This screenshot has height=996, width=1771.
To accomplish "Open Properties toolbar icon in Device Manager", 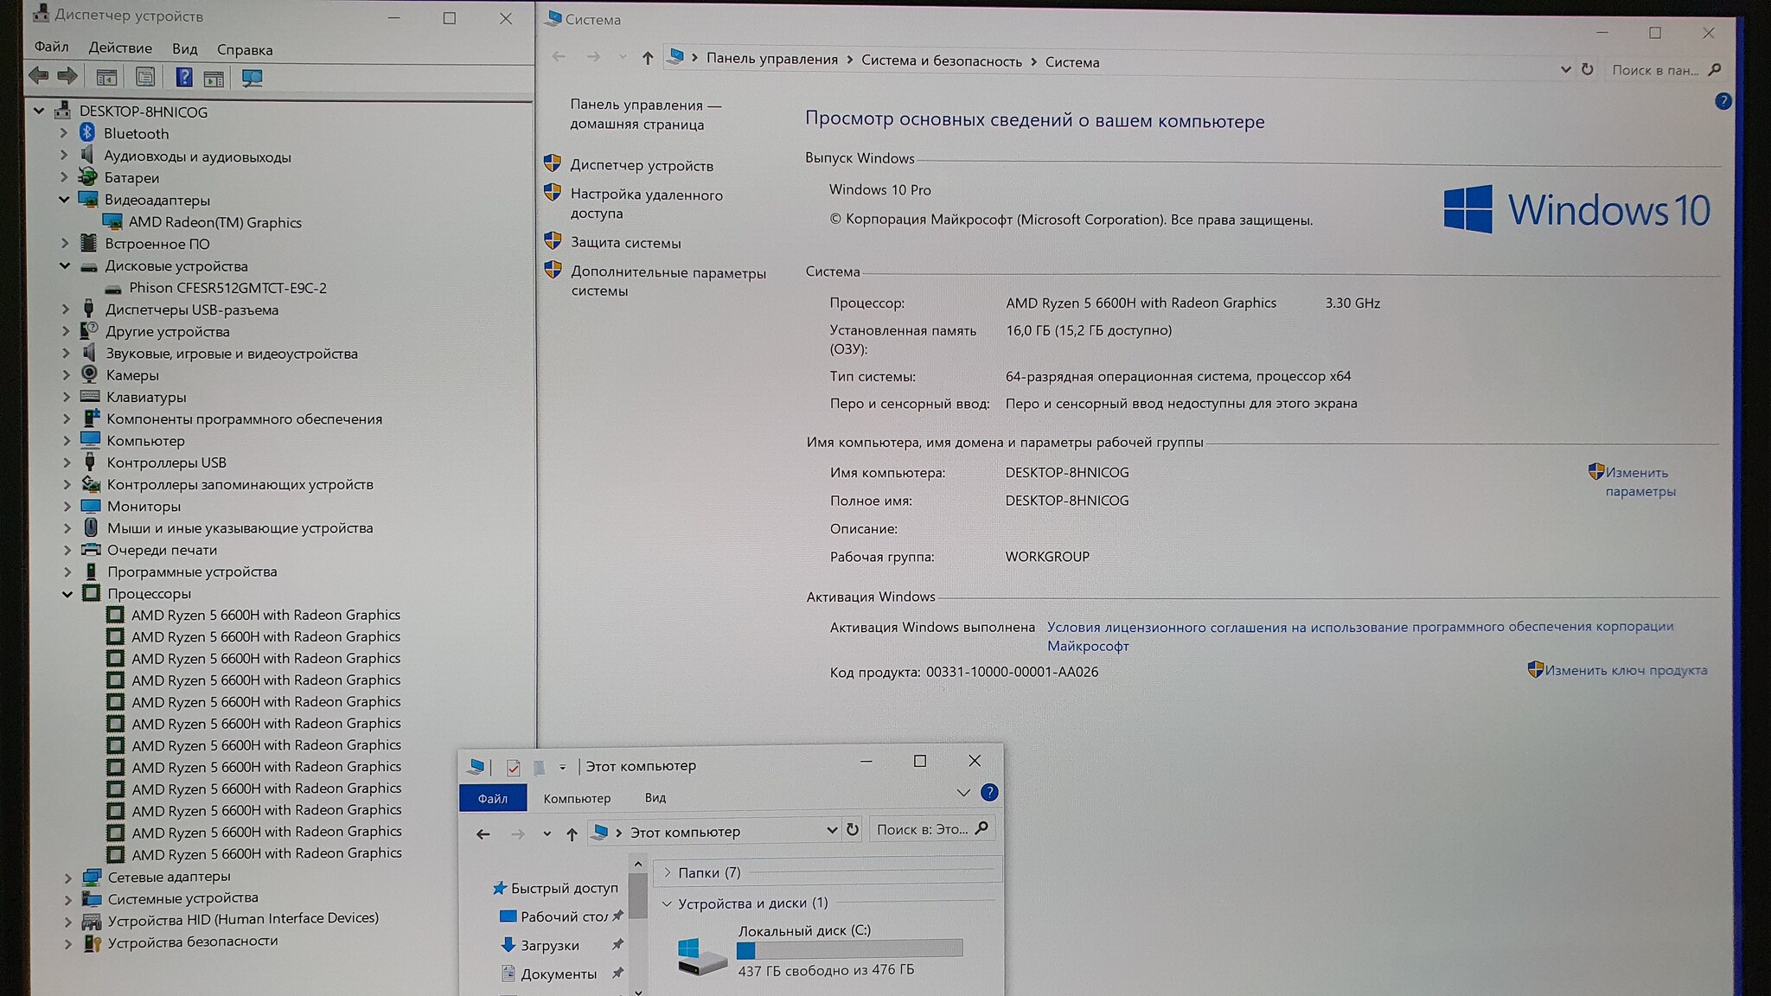I will tap(145, 77).
